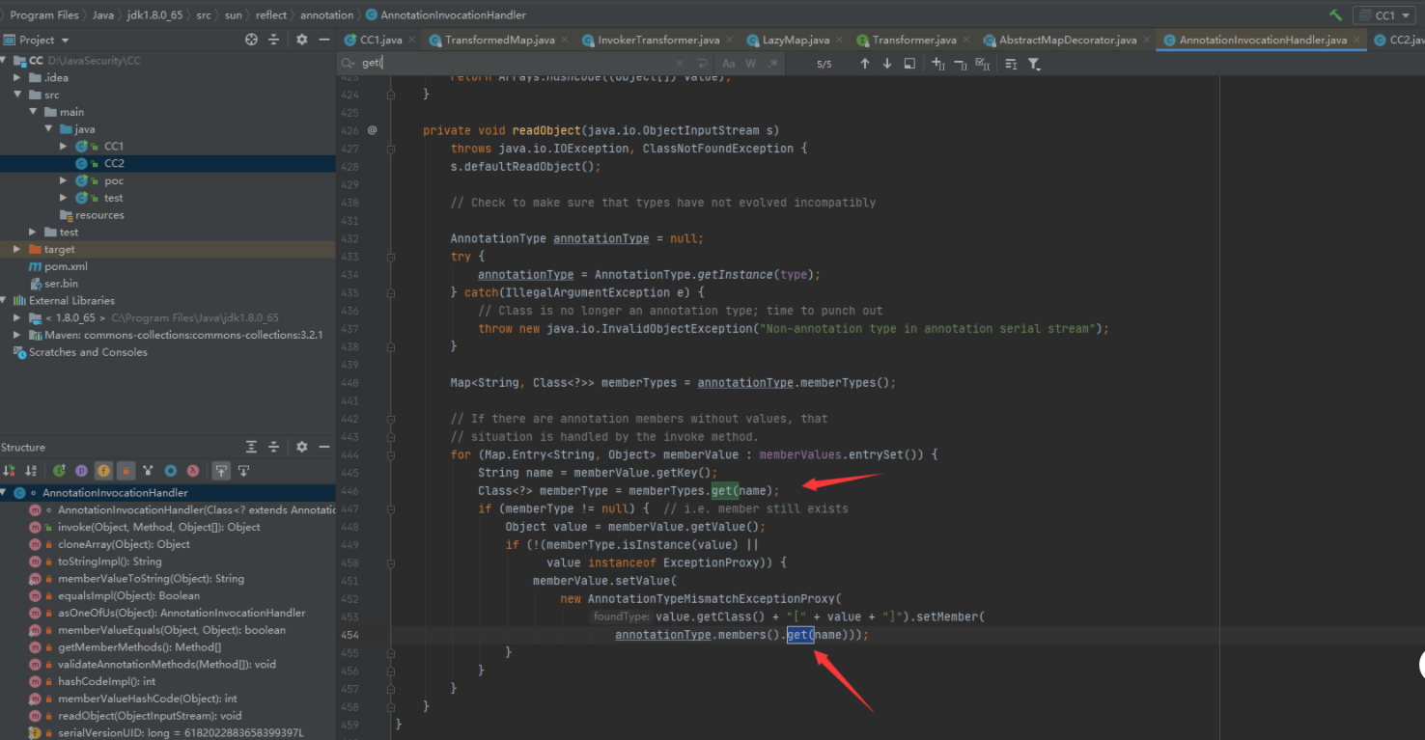Expand all in Structure panel
Viewport: 1425px width, 740px height.
(252, 447)
